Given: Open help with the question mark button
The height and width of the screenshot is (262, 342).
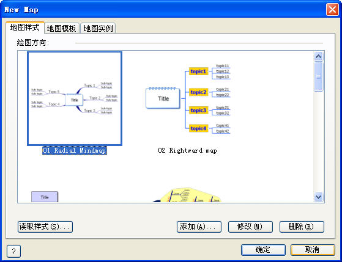Looking at the screenshot, I should point(13,251).
